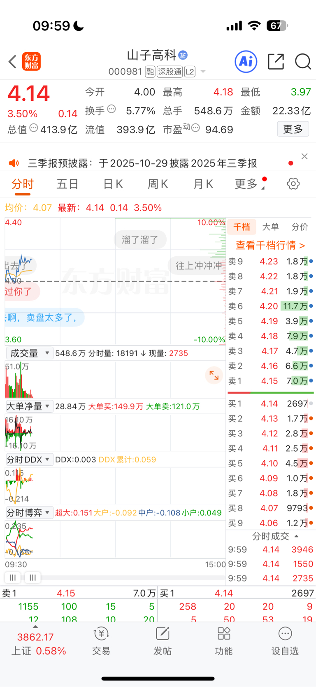Tap the share icon
Viewport: 316px width, 687px height.
[276, 62]
